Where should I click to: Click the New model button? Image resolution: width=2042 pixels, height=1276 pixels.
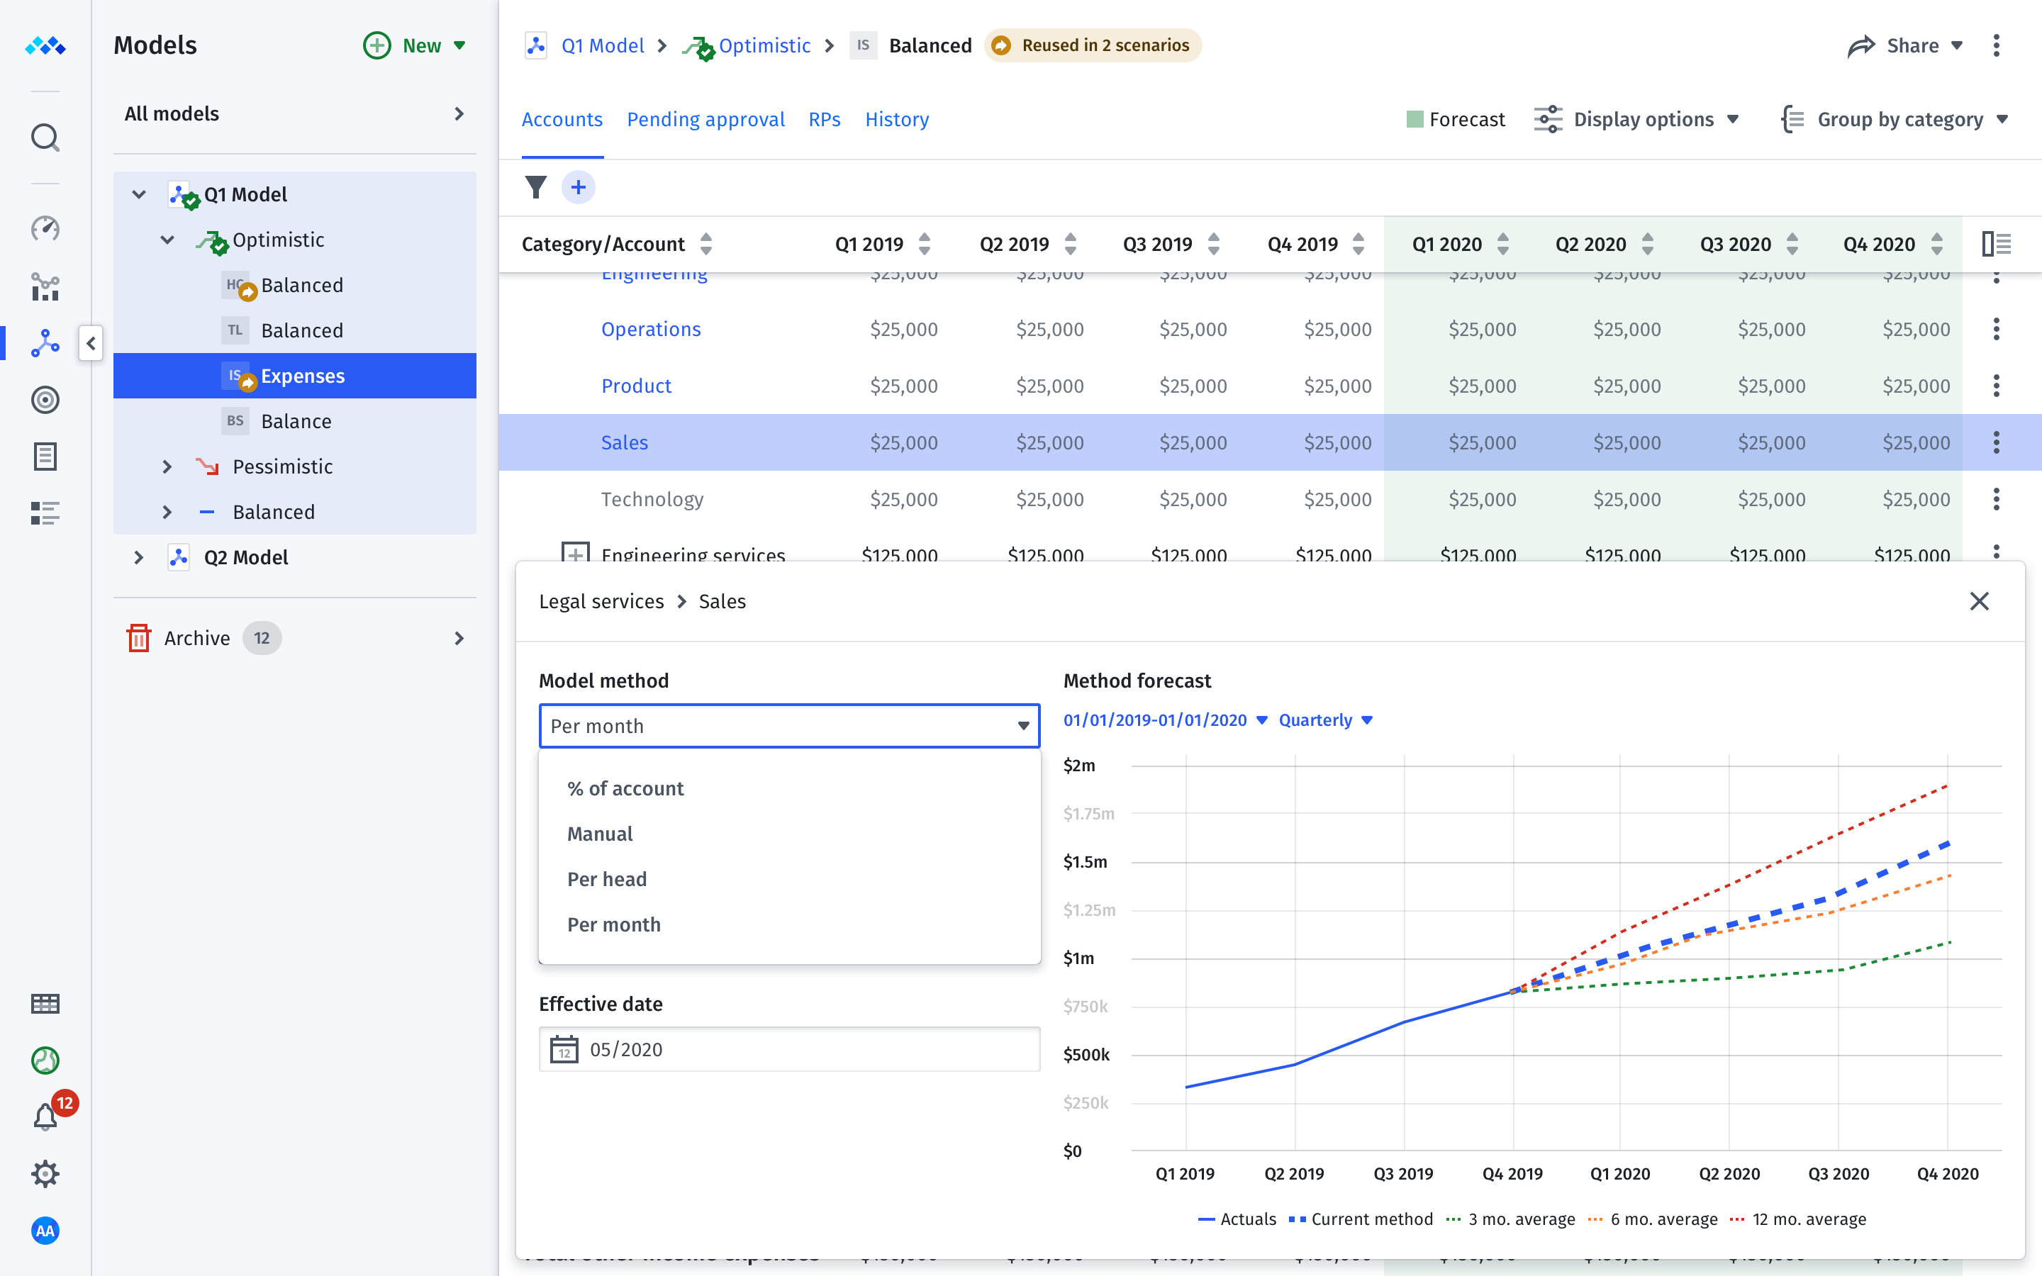(413, 45)
